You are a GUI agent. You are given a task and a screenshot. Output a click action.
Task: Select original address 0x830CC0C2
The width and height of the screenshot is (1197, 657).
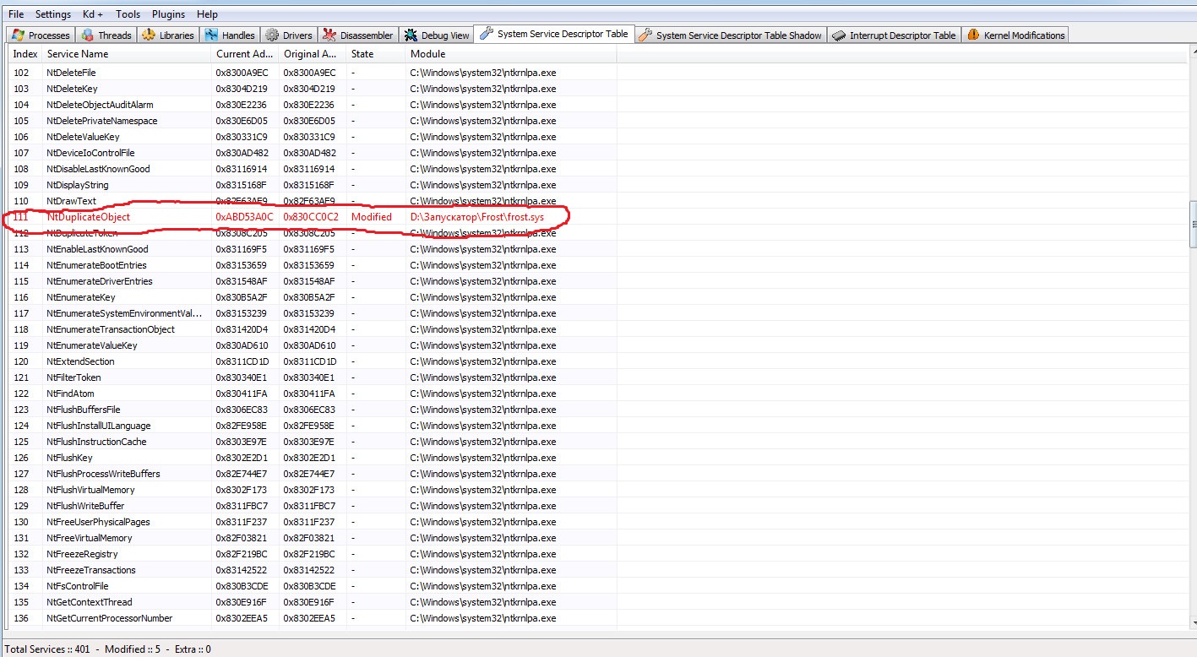(x=311, y=217)
